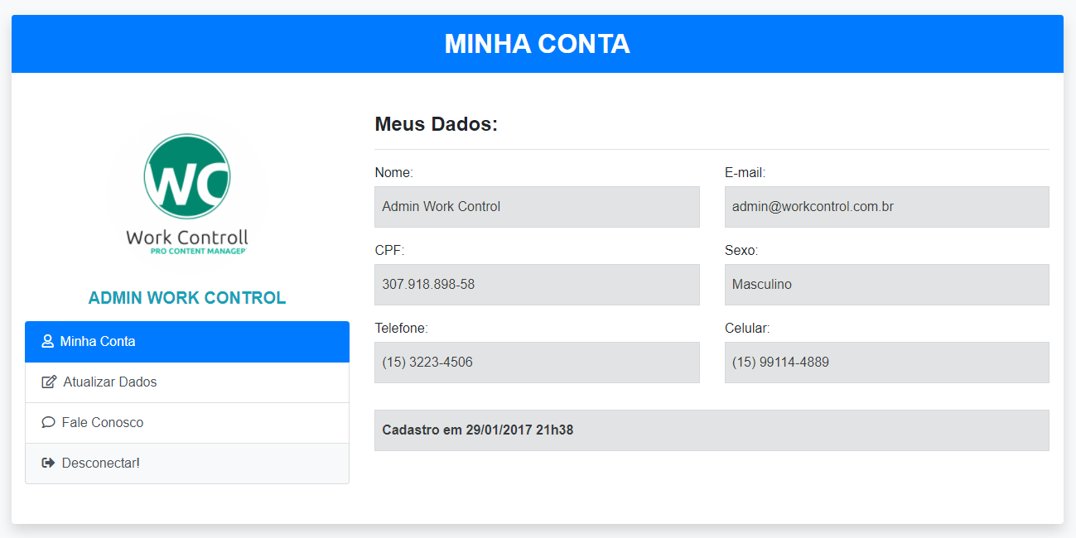1076x538 pixels.
Task: Click the Cadastro em 29/01/2017 21h38 bar
Action: pyautogui.click(x=712, y=430)
